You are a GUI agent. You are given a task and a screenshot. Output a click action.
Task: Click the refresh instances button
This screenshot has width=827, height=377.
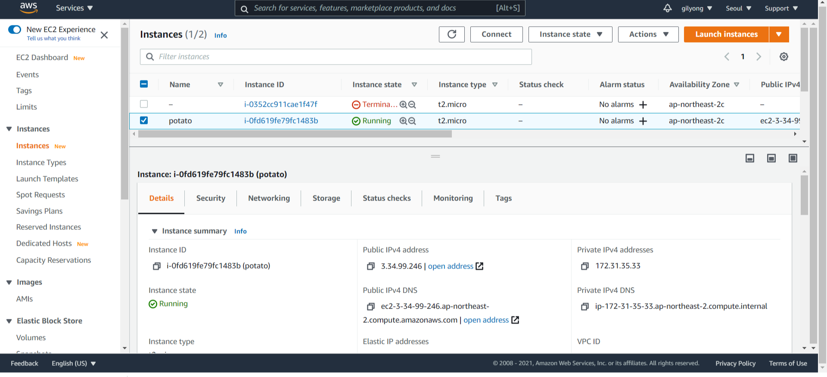pos(451,34)
